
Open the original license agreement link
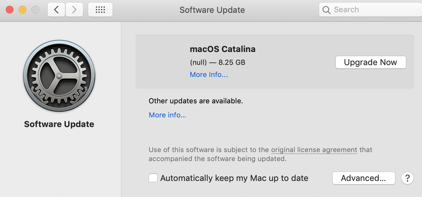point(314,150)
